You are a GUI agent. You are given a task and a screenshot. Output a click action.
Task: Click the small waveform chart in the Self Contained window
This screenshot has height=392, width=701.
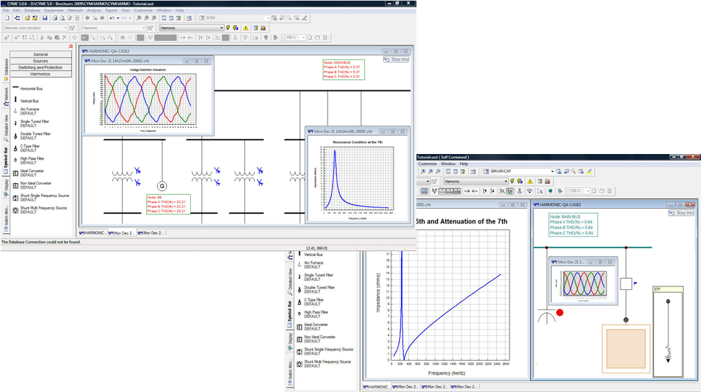click(x=584, y=284)
